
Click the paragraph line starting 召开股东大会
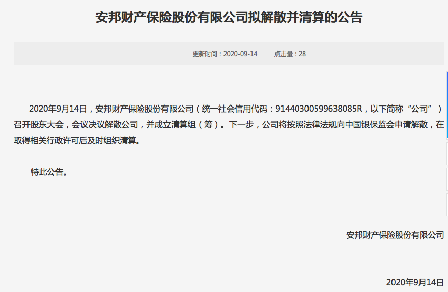point(229,124)
